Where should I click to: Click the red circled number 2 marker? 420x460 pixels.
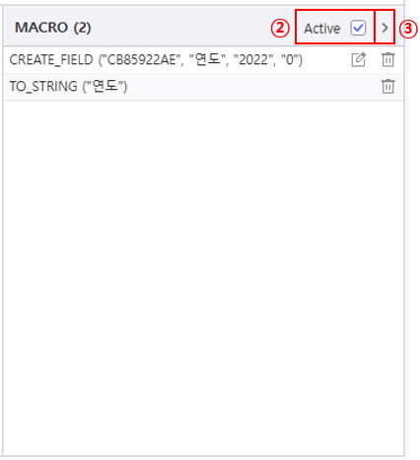280,29
